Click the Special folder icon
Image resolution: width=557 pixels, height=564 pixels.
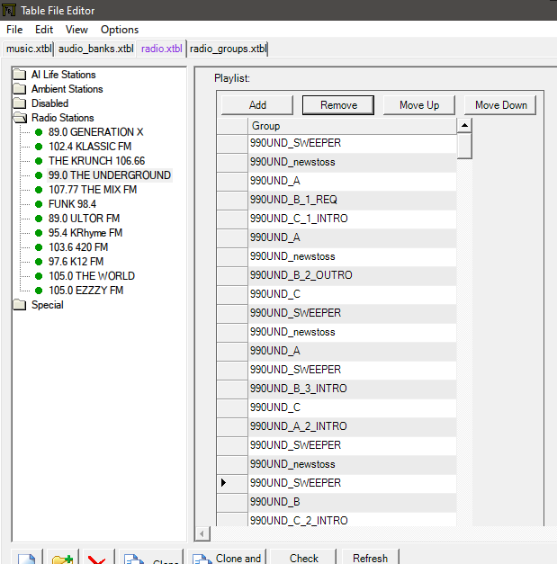pos(20,305)
